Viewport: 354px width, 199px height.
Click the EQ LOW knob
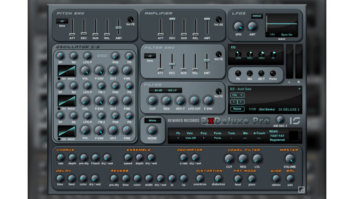tap(238, 54)
